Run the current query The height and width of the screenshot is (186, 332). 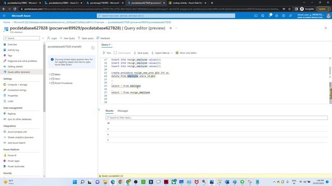tap(107, 53)
